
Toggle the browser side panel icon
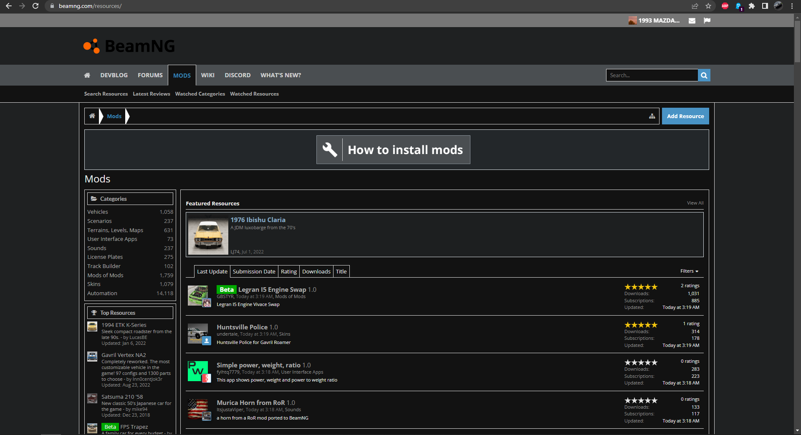[x=765, y=6]
